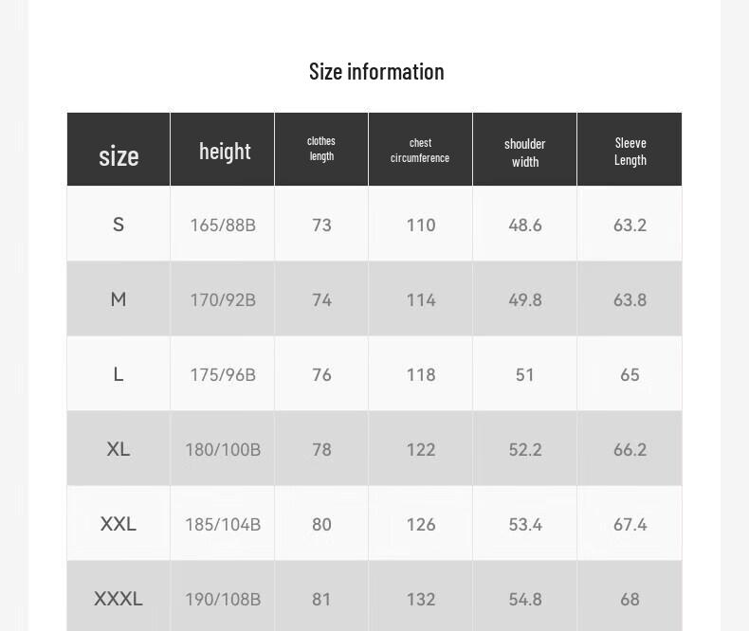Click the clothes length 81 cell
The width and height of the screenshot is (749, 631).
[321, 599]
